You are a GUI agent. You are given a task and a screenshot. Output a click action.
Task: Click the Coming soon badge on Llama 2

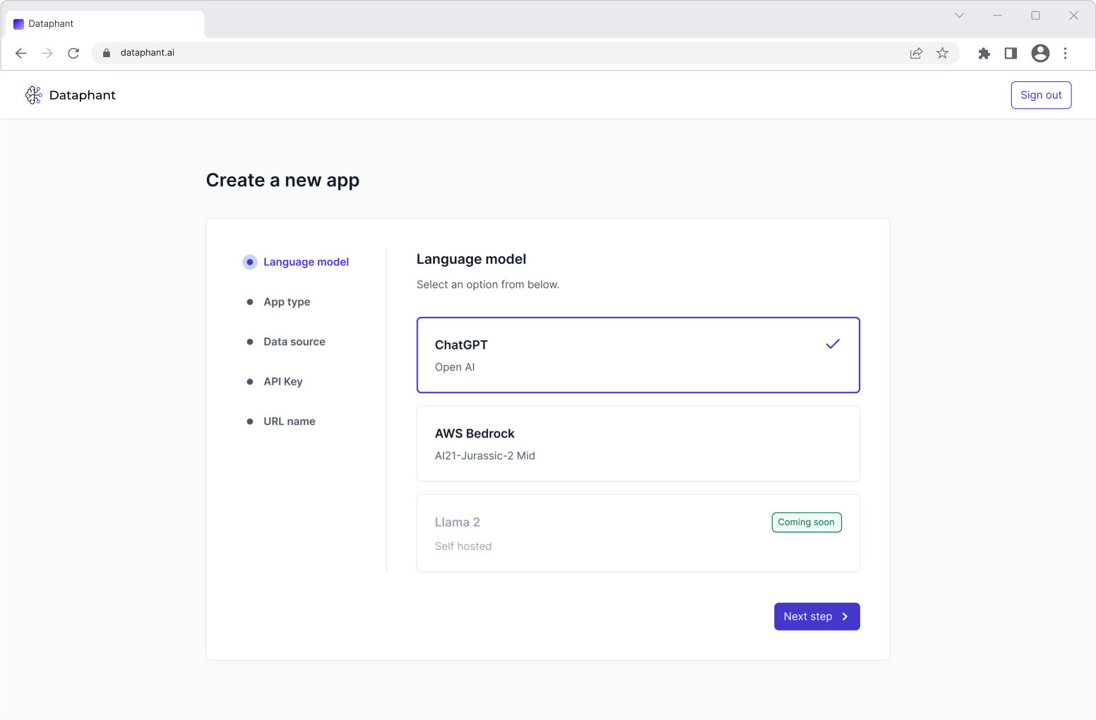pos(806,522)
